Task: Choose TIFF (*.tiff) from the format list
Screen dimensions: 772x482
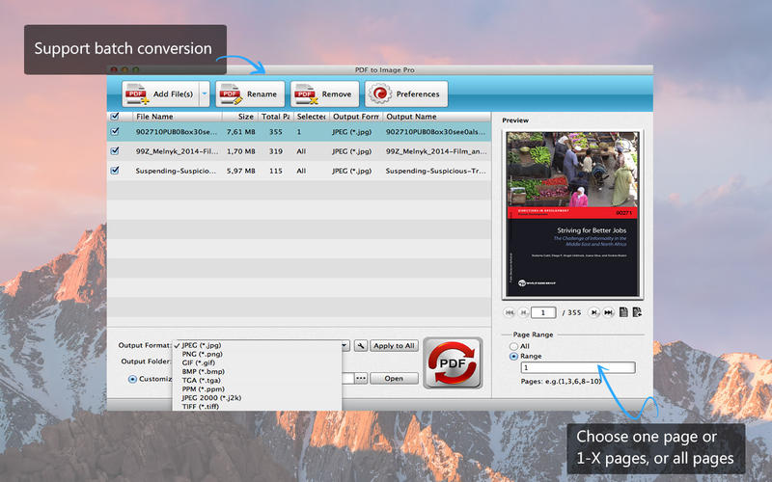Action: (202, 407)
